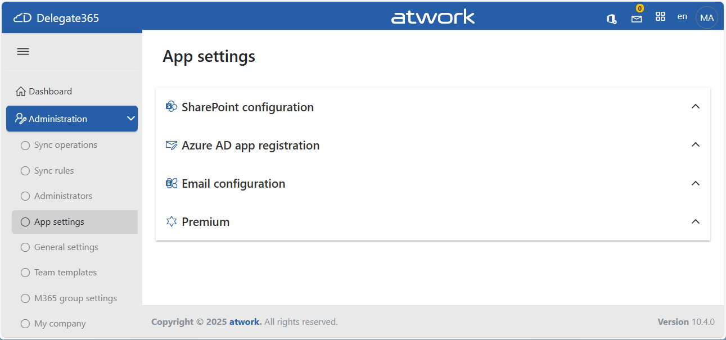
Task: Click the MA user avatar
Action: point(707,17)
